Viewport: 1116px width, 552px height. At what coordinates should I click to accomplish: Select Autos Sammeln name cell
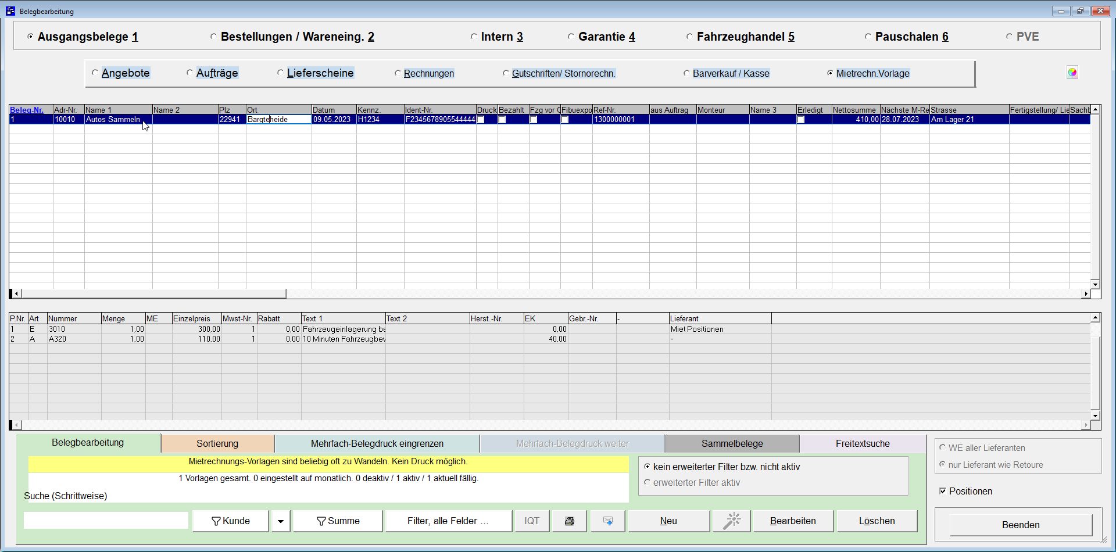pyautogui.click(x=119, y=120)
